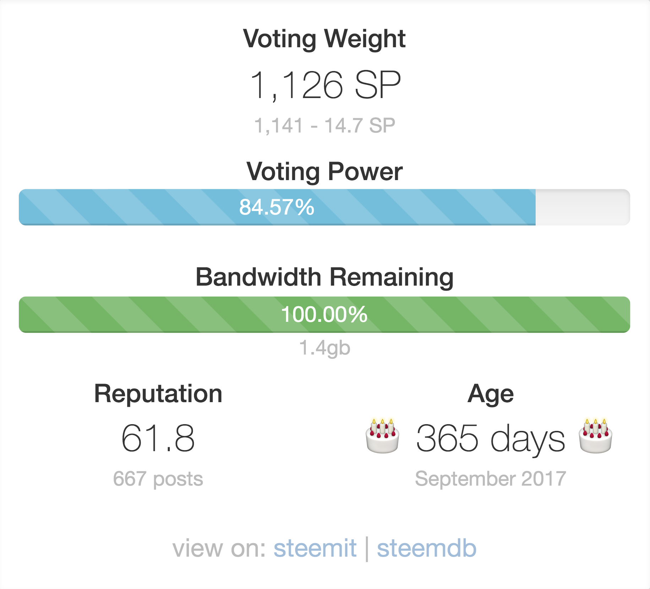Click the 365 days age value
This screenshot has height=589, width=650.
(490, 438)
